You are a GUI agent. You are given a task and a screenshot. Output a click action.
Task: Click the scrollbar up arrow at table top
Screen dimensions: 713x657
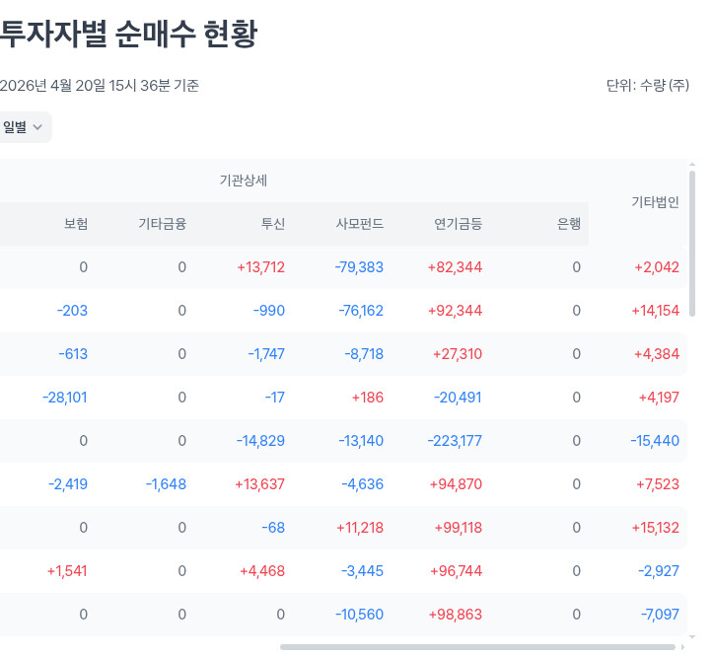[x=692, y=165]
